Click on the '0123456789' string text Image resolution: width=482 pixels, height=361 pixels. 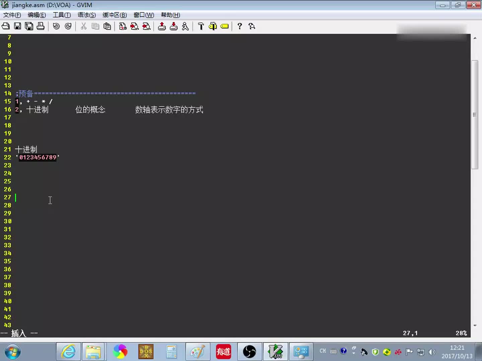pos(37,157)
